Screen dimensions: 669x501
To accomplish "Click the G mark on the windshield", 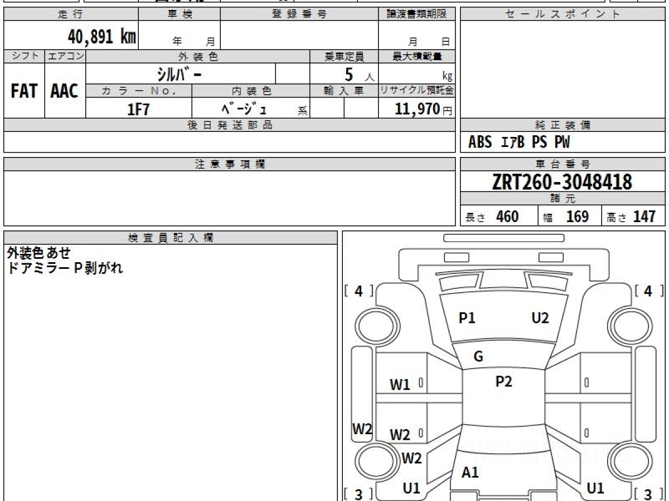I will pyautogui.click(x=478, y=357).
